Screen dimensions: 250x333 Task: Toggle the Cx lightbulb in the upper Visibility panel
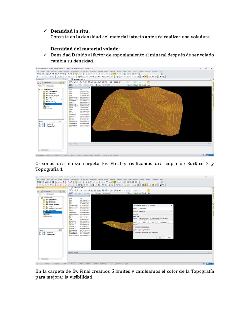69,95
